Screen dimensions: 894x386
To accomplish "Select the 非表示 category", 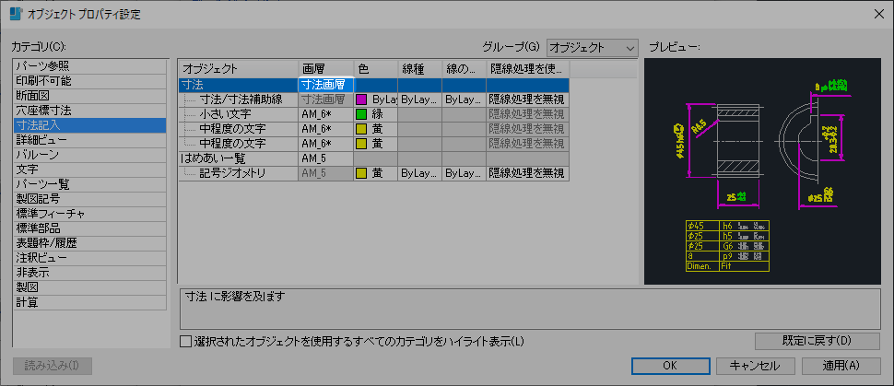I will 90,274.
